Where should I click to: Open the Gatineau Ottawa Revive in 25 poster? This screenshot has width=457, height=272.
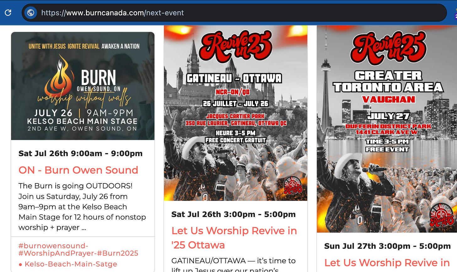tap(235, 113)
